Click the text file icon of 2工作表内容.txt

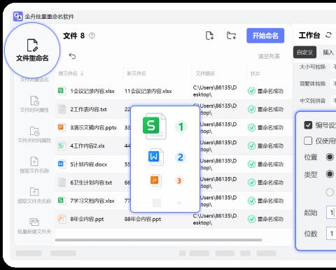(62, 109)
